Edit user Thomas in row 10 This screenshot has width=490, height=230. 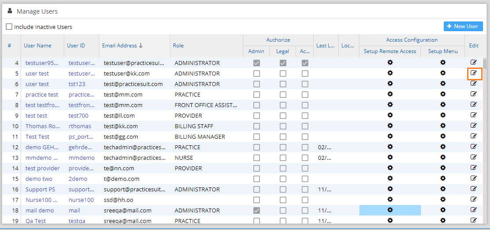(x=474, y=126)
